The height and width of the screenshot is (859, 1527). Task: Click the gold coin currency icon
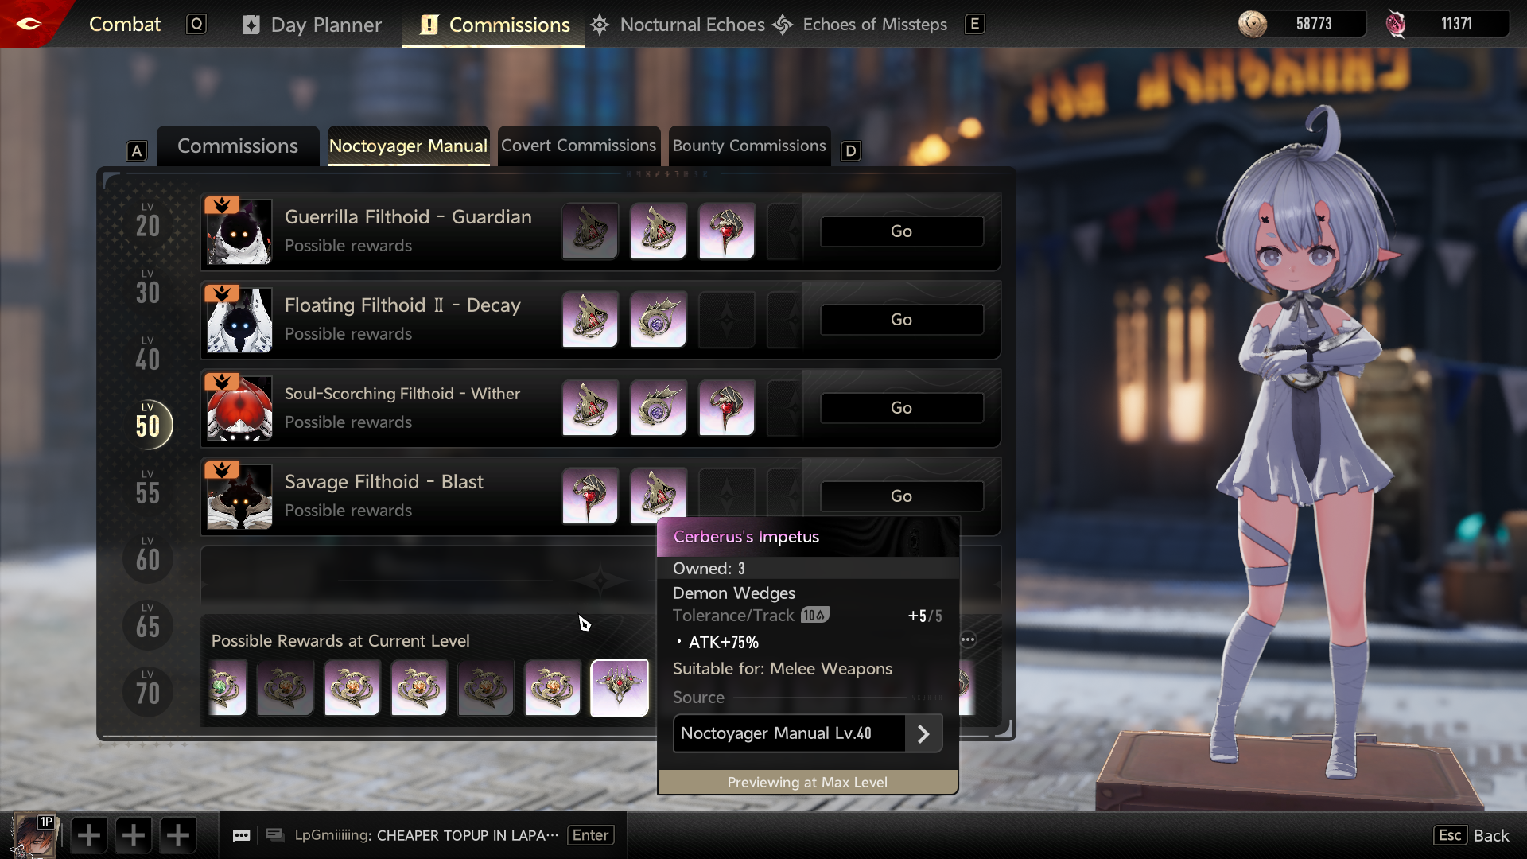(1253, 24)
